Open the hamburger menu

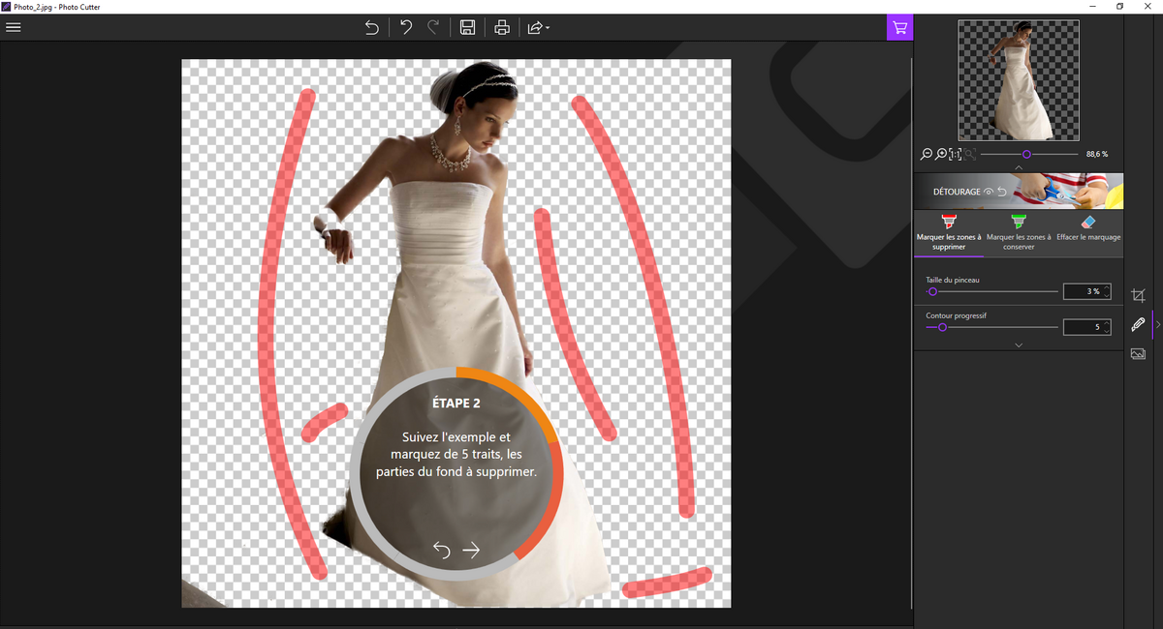(14, 27)
